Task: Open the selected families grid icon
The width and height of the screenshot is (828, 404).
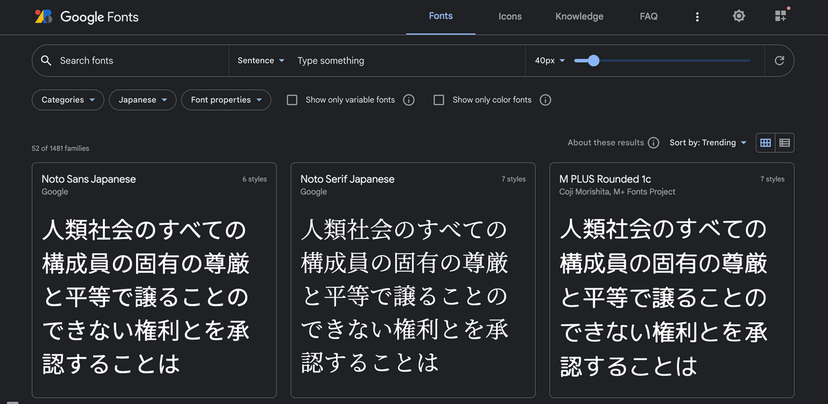Action: (780, 16)
